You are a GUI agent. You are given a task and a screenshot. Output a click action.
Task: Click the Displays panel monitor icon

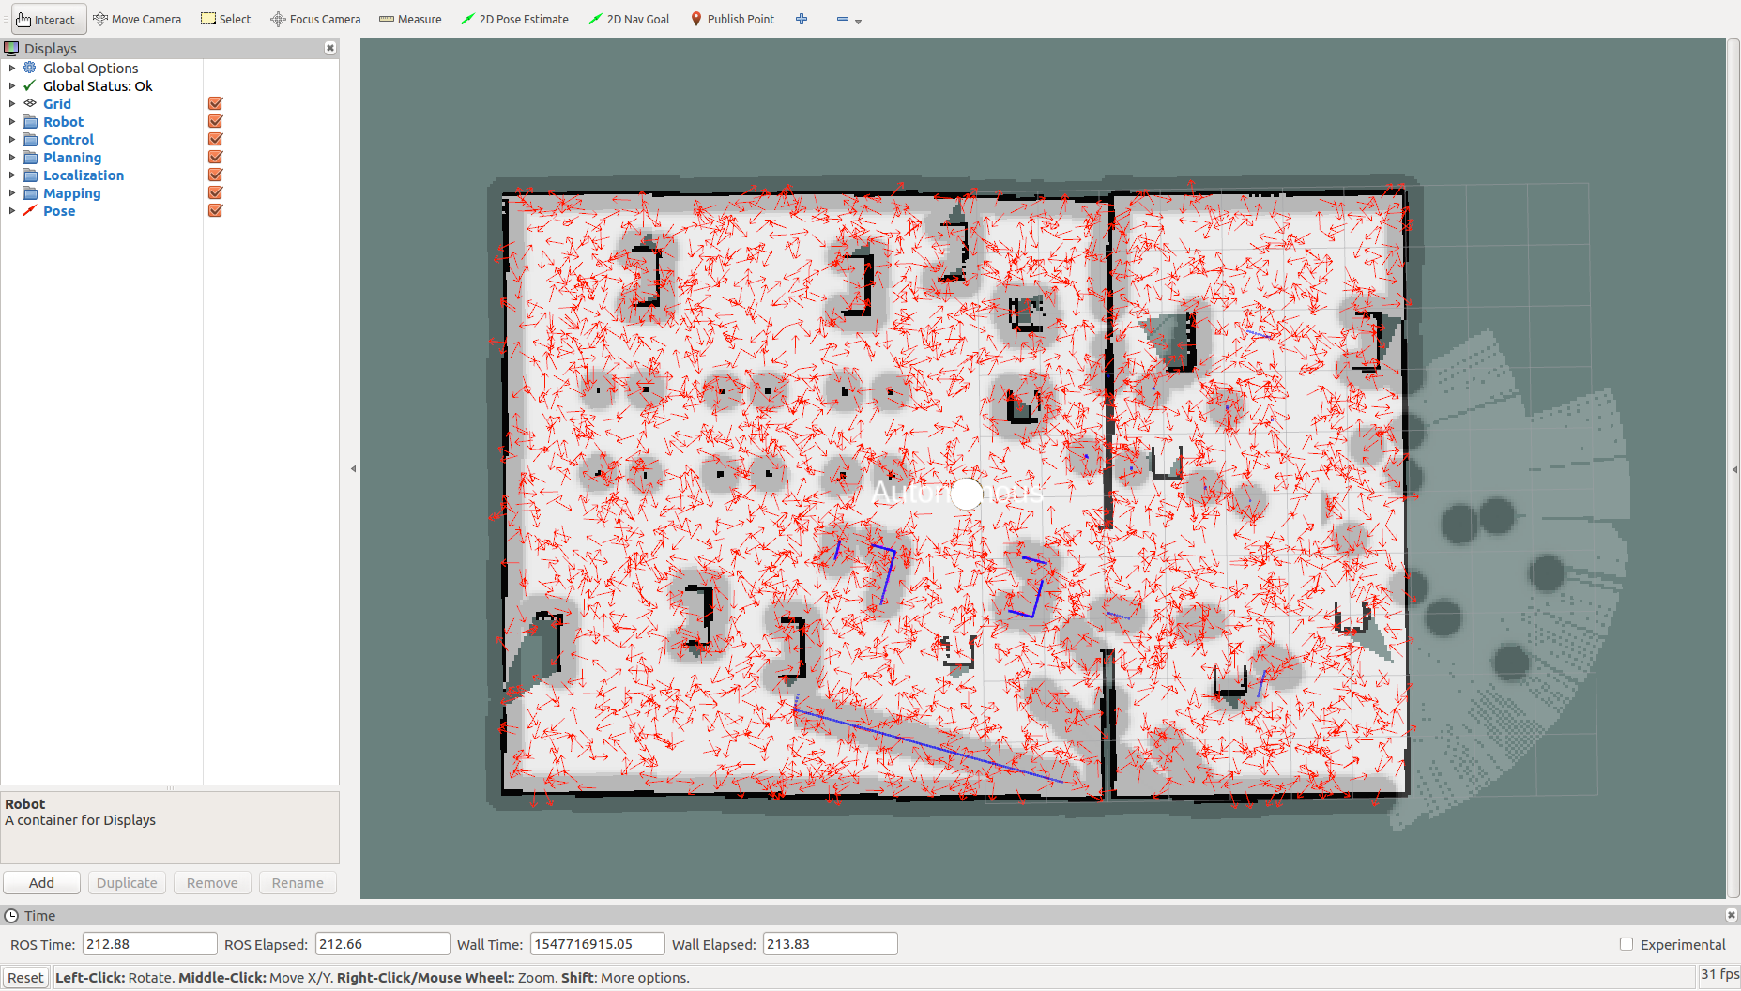pos(11,48)
